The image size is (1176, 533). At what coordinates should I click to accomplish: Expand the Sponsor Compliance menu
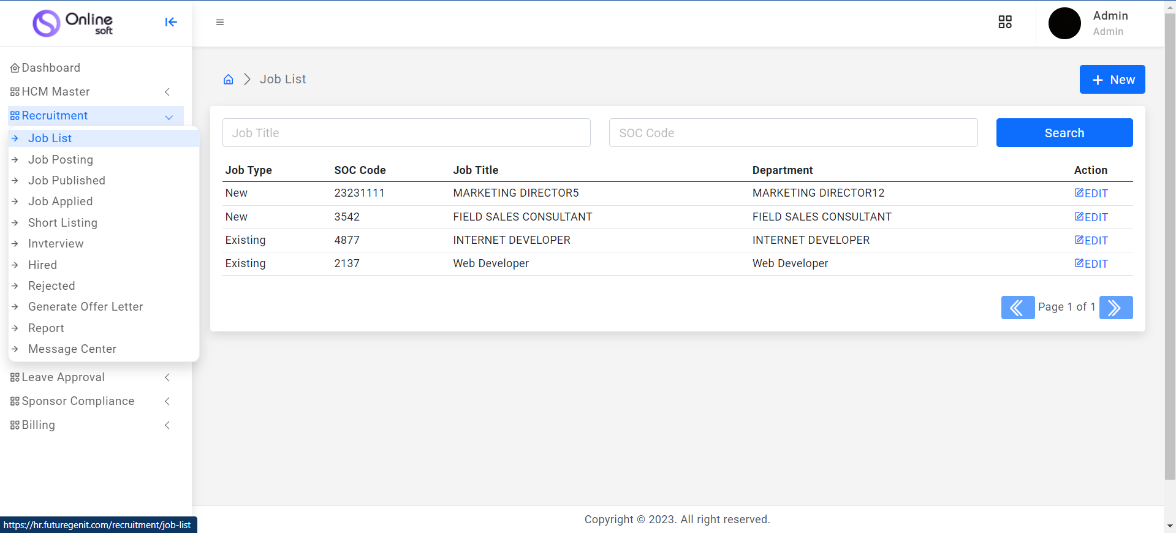(92, 401)
